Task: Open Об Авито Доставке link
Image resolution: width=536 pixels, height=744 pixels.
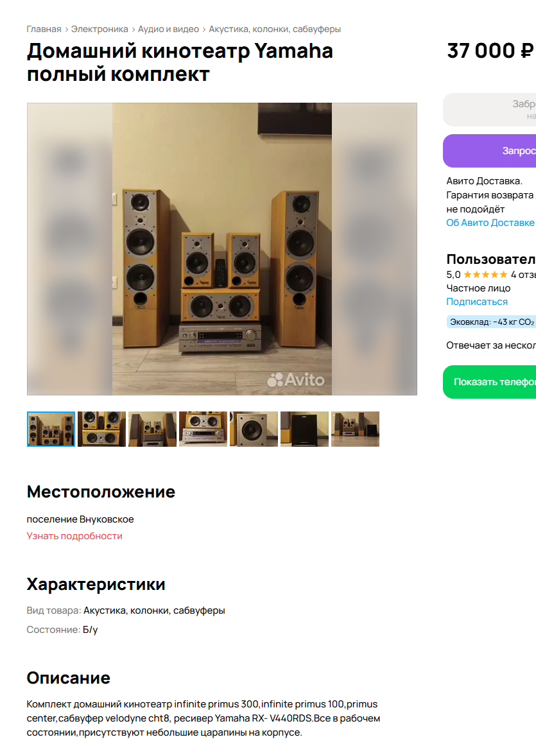Action: point(490,223)
